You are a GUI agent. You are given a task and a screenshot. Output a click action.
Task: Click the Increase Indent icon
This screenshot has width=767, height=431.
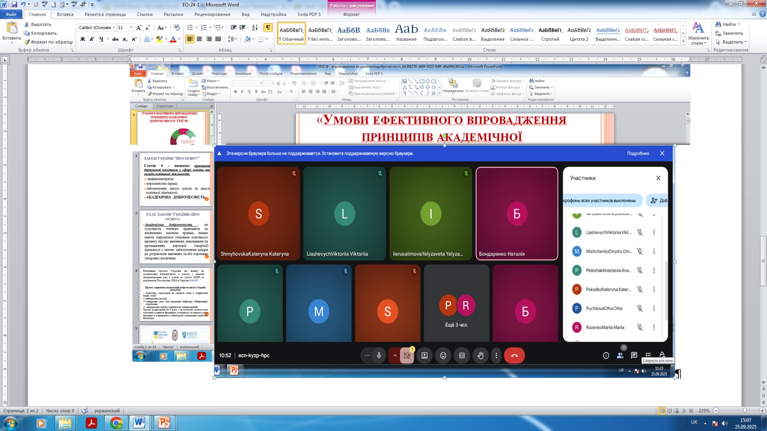pos(242,28)
